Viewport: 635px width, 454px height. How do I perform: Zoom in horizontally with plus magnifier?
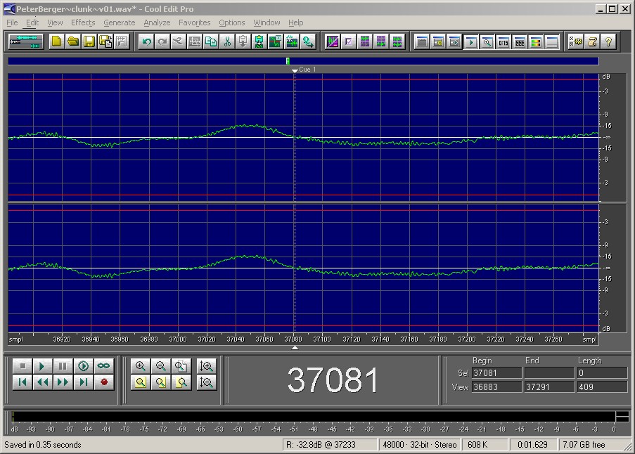click(x=141, y=366)
